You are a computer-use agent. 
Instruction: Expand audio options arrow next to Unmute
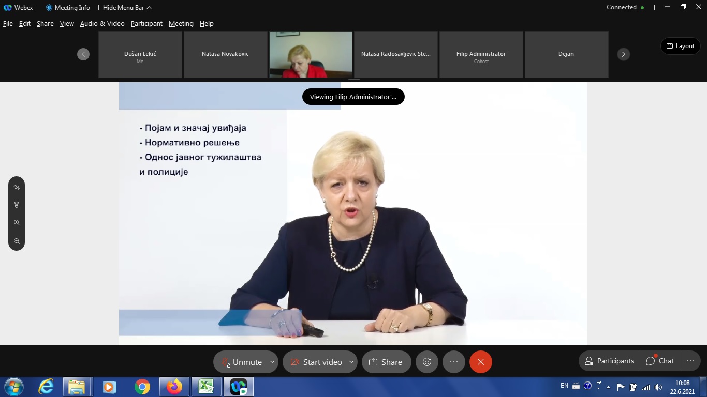pyautogui.click(x=272, y=362)
